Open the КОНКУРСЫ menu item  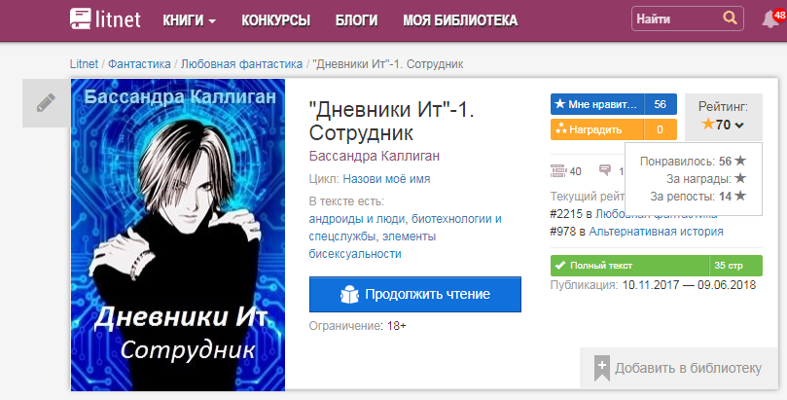[x=275, y=20]
